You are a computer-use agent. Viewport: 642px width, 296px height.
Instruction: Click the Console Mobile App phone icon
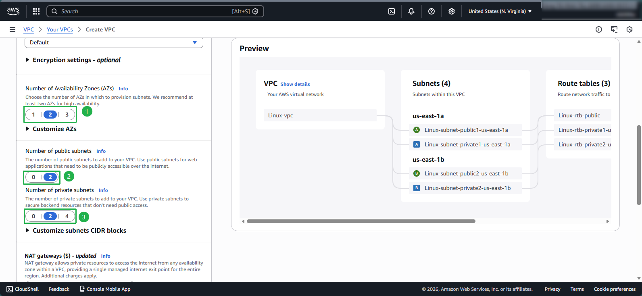pyautogui.click(x=82, y=289)
